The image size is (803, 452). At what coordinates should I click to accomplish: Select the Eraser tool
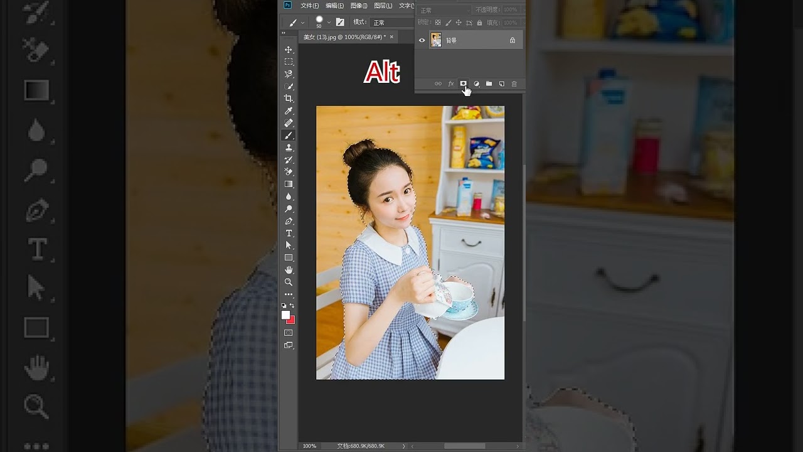click(289, 172)
